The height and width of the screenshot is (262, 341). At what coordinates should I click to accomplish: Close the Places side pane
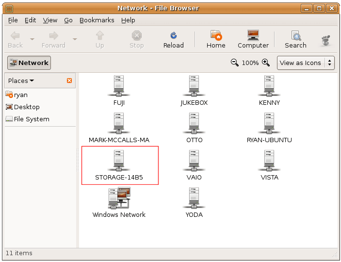point(69,81)
